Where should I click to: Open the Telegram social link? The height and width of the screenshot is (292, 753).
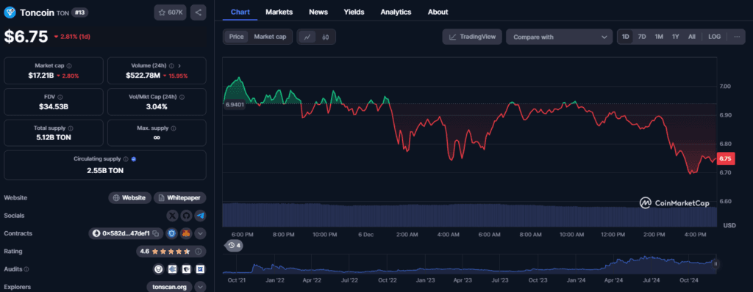pos(200,216)
